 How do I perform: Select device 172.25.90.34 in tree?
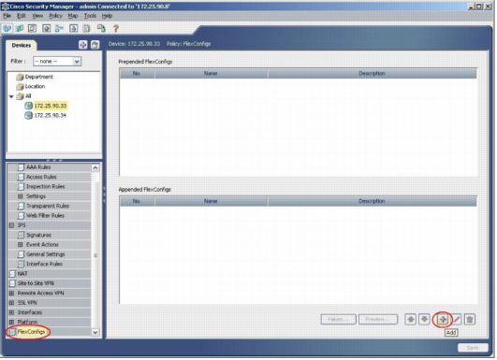point(51,116)
